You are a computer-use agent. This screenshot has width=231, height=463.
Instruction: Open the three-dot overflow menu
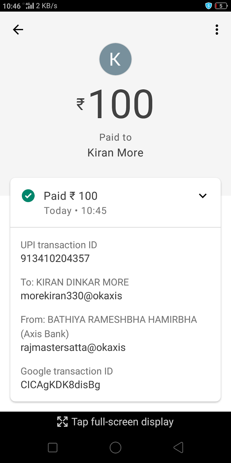pyautogui.click(x=217, y=30)
